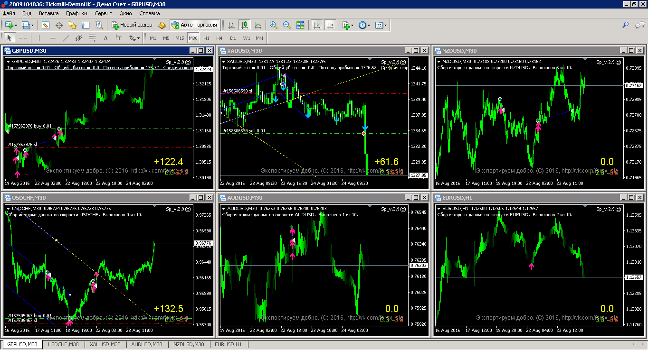The image size is (648, 350).
Task: Open the Market Watch panel icon
Action: [x=46, y=25]
